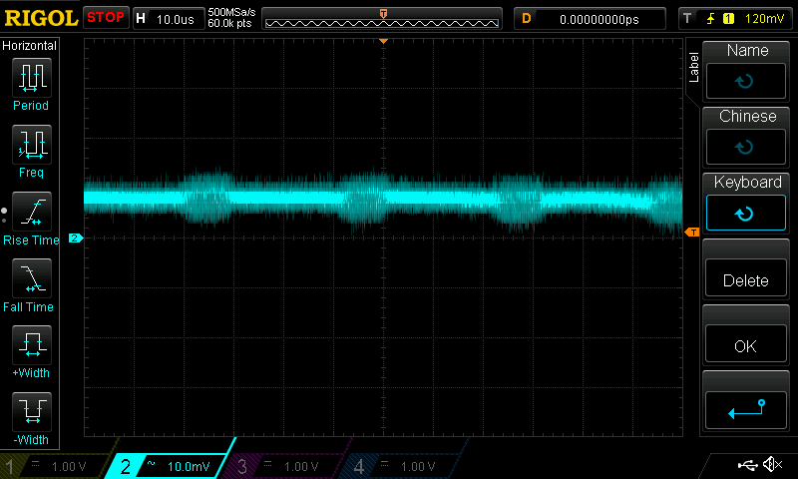Click the USB connection status icon
Image resolution: width=798 pixels, height=479 pixels.
(747, 464)
